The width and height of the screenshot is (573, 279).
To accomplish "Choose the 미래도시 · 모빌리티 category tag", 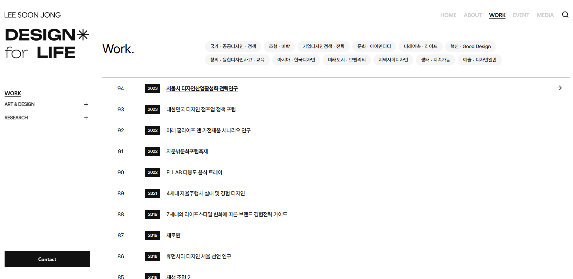I will [346, 60].
